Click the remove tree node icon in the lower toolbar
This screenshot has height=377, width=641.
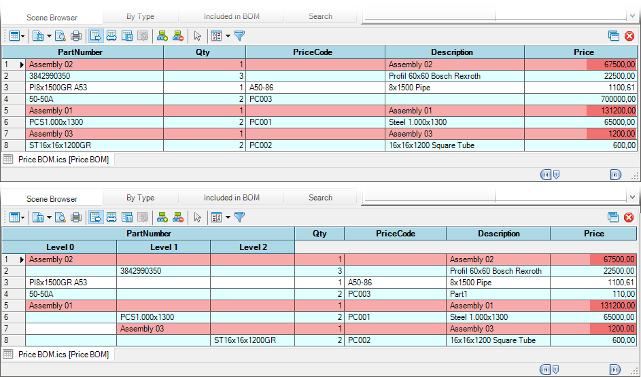[x=178, y=217]
